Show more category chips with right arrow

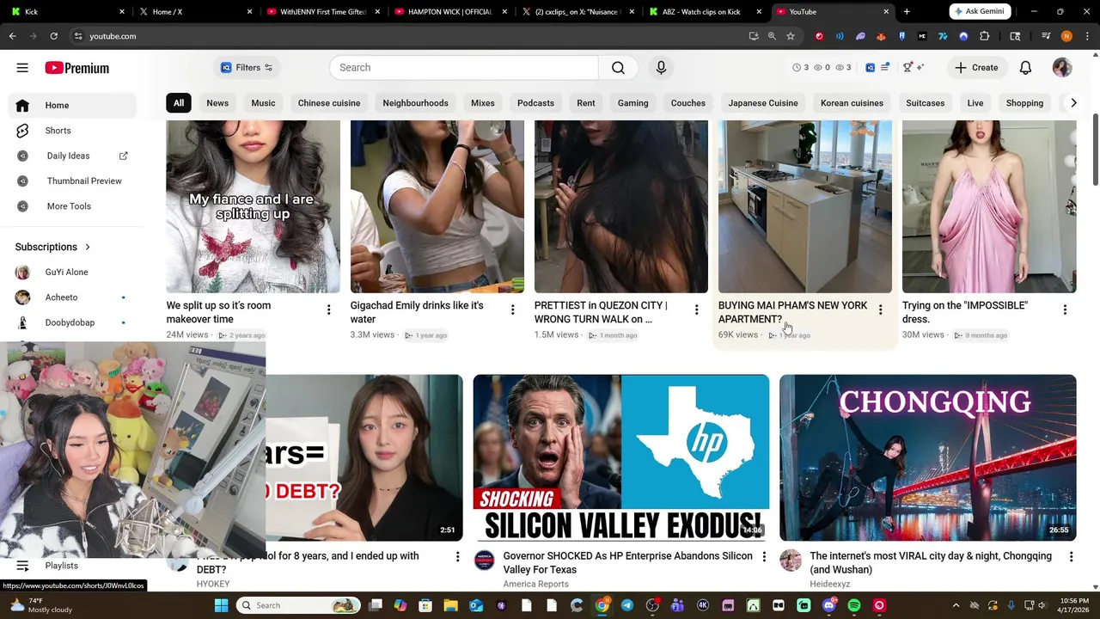coord(1072,103)
